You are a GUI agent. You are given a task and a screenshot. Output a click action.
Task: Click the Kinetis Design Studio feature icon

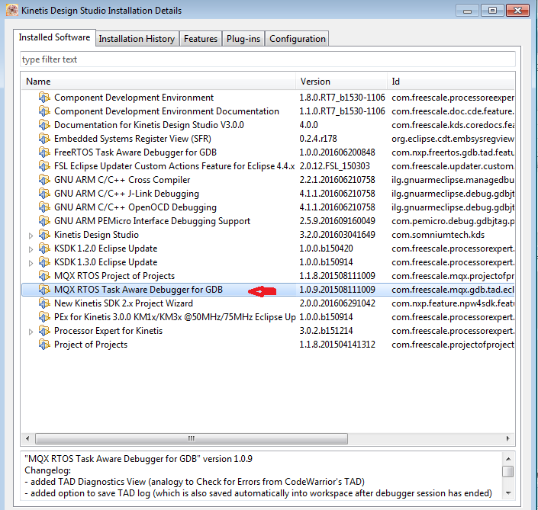click(x=44, y=235)
